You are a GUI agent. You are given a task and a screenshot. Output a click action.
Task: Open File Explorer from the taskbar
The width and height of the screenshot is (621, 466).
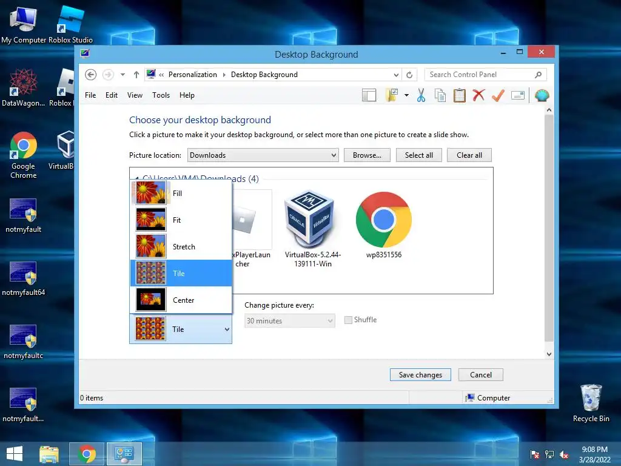point(49,454)
